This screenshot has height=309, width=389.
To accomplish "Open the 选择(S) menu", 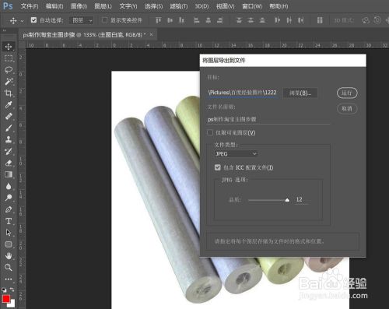I will pos(153,5).
